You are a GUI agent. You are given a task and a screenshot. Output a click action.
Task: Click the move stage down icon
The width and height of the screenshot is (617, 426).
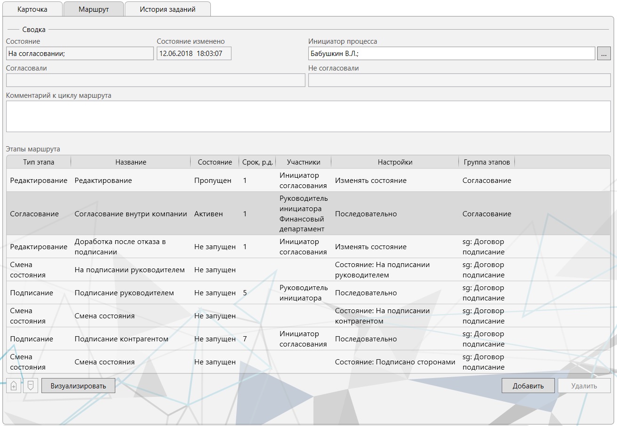[31, 386]
